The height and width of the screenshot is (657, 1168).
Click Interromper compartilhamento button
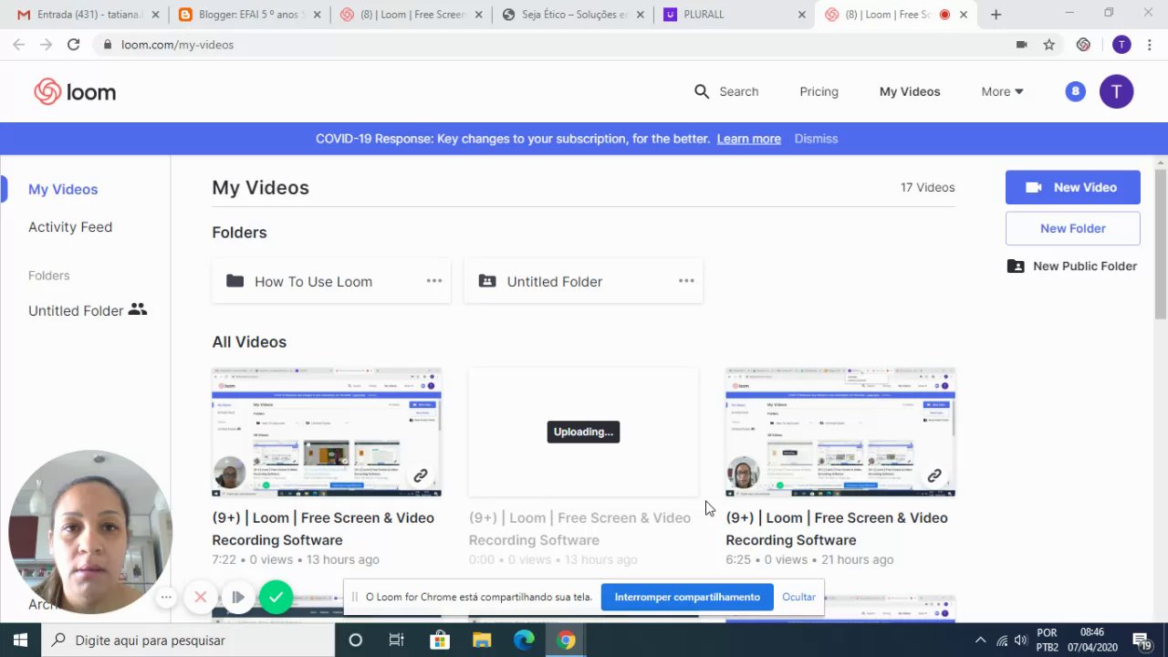687,597
